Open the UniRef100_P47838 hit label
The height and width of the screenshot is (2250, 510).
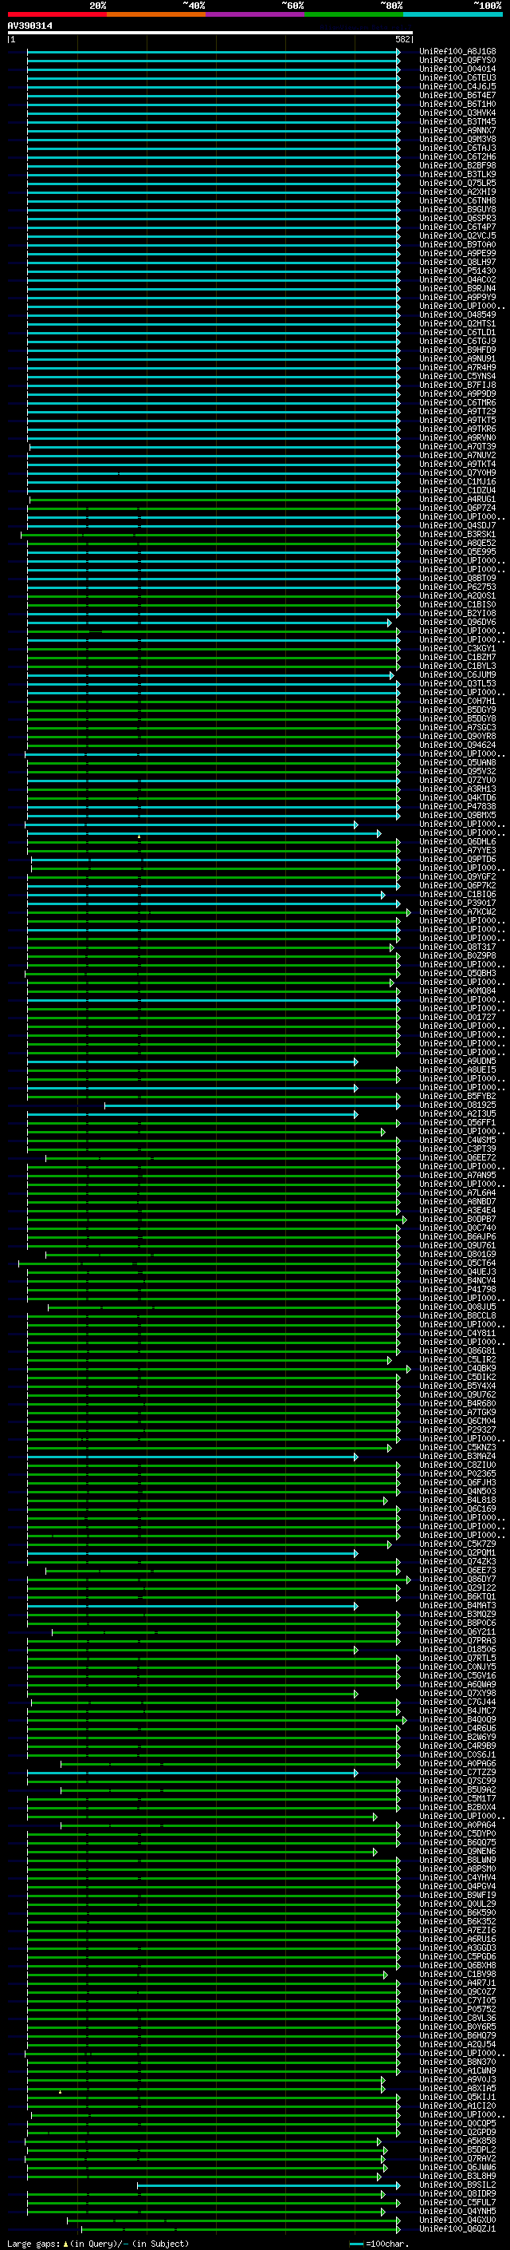(x=457, y=806)
